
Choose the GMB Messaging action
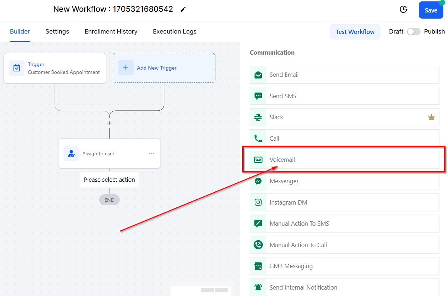point(345,266)
